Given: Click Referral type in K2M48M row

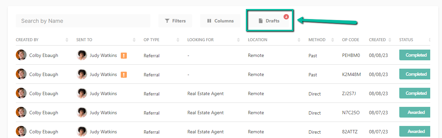Looking at the screenshot, I should click(x=152, y=75).
